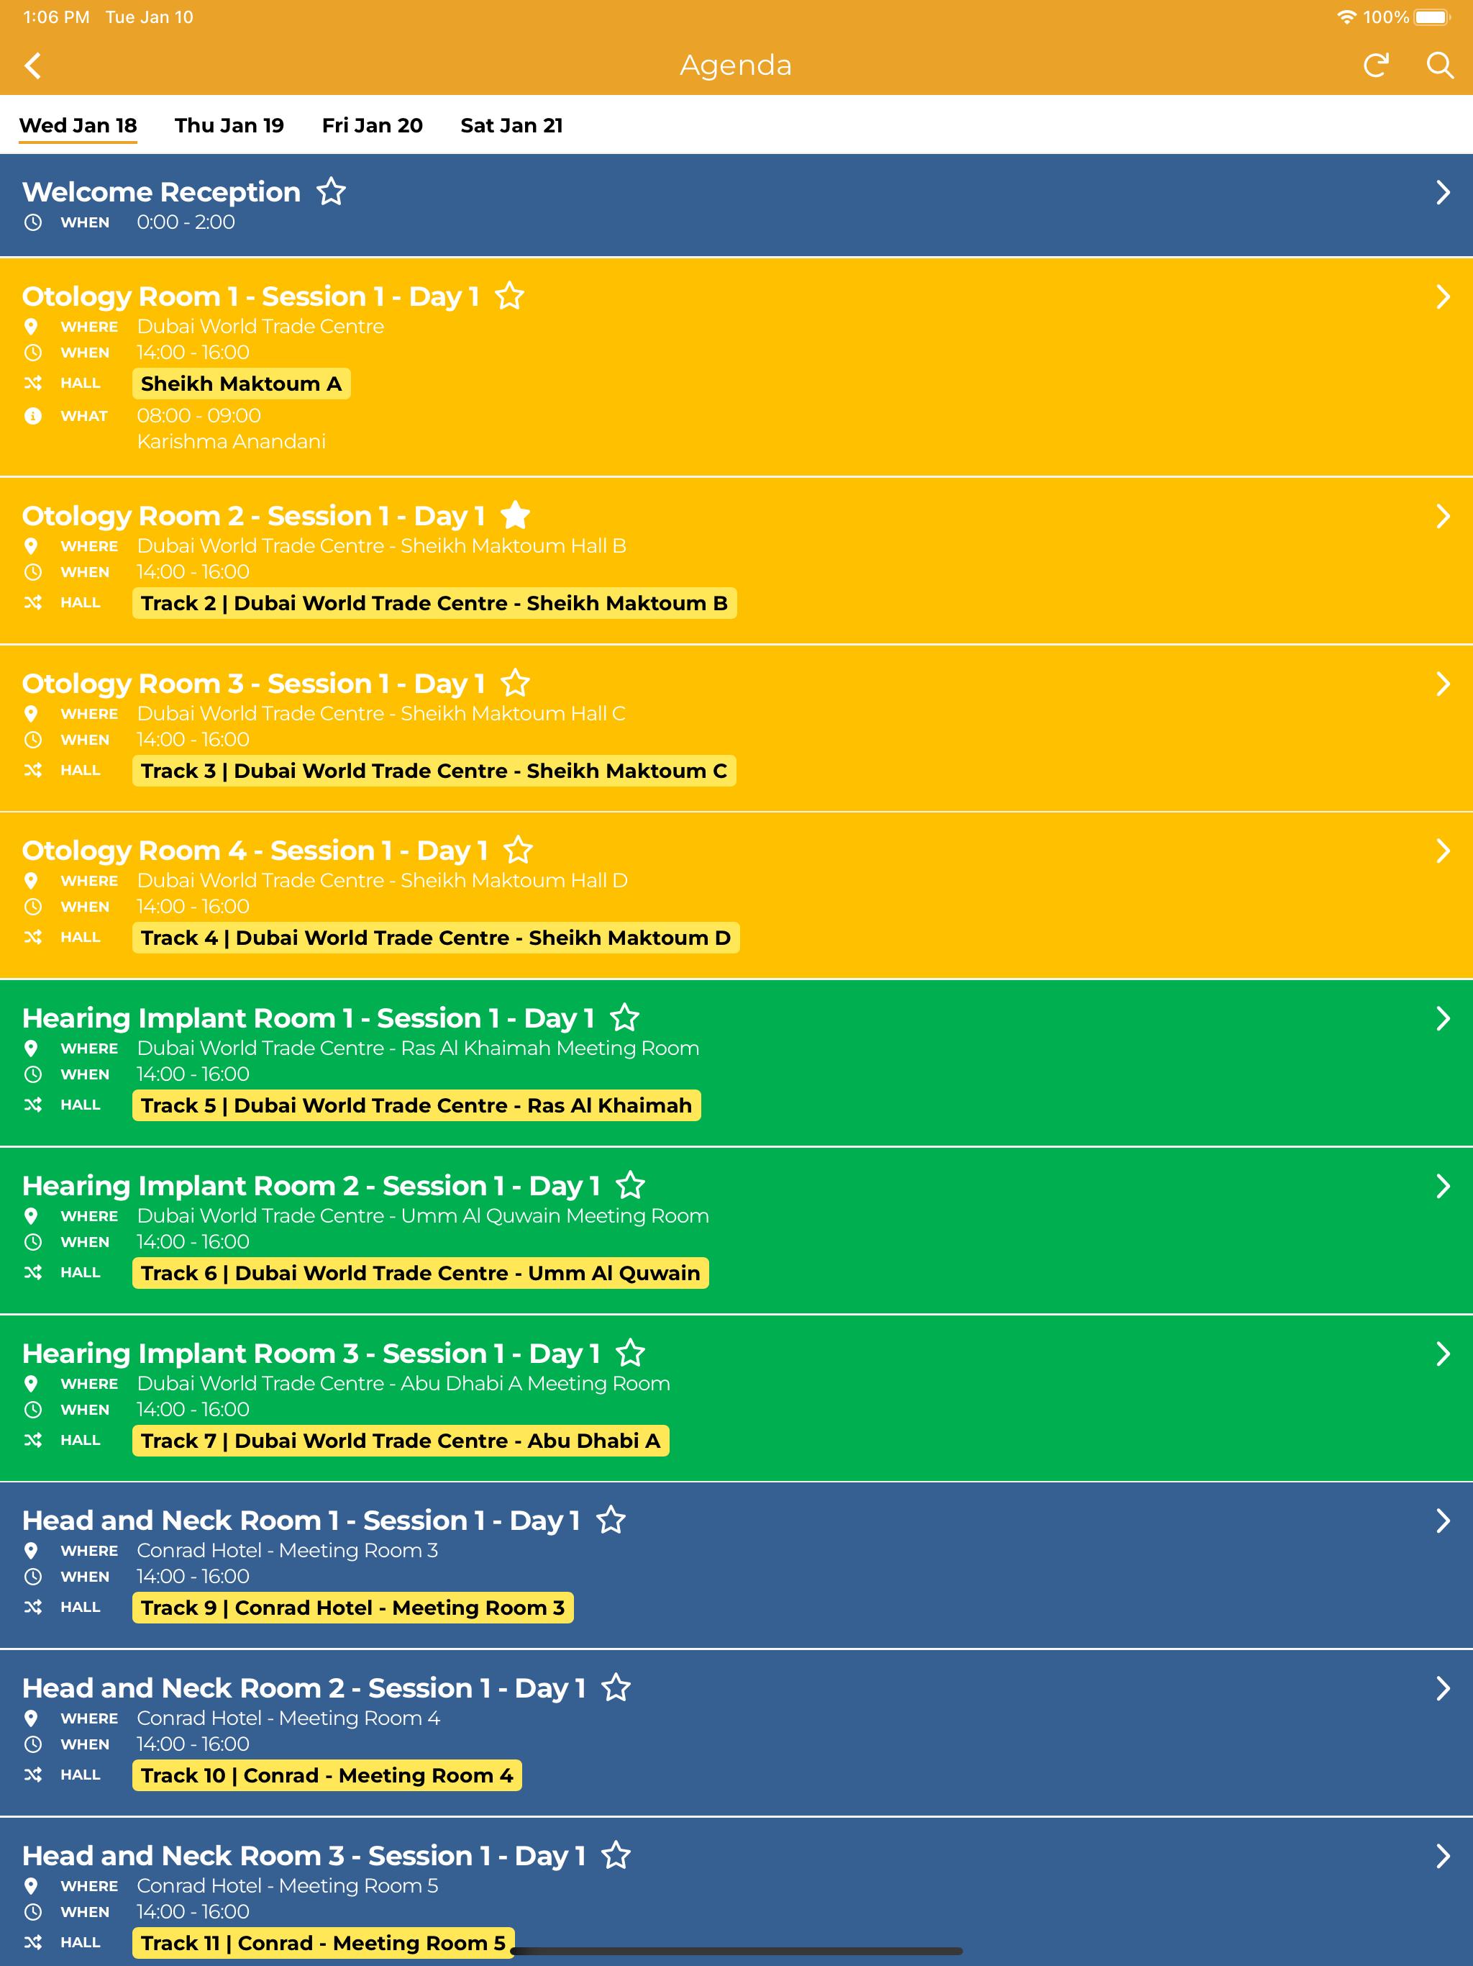Open Hearing Implant Room 2 chevron
The image size is (1473, 1966).
1443,1186
